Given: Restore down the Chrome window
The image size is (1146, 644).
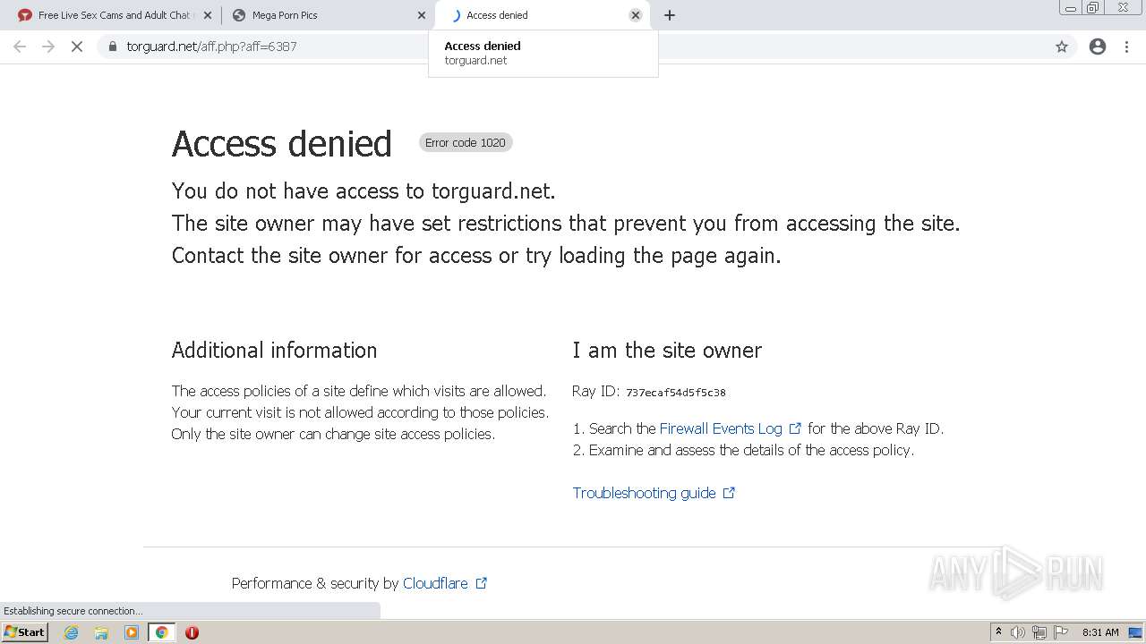Looking at the screenshot, I should [x=1093, y=8].
